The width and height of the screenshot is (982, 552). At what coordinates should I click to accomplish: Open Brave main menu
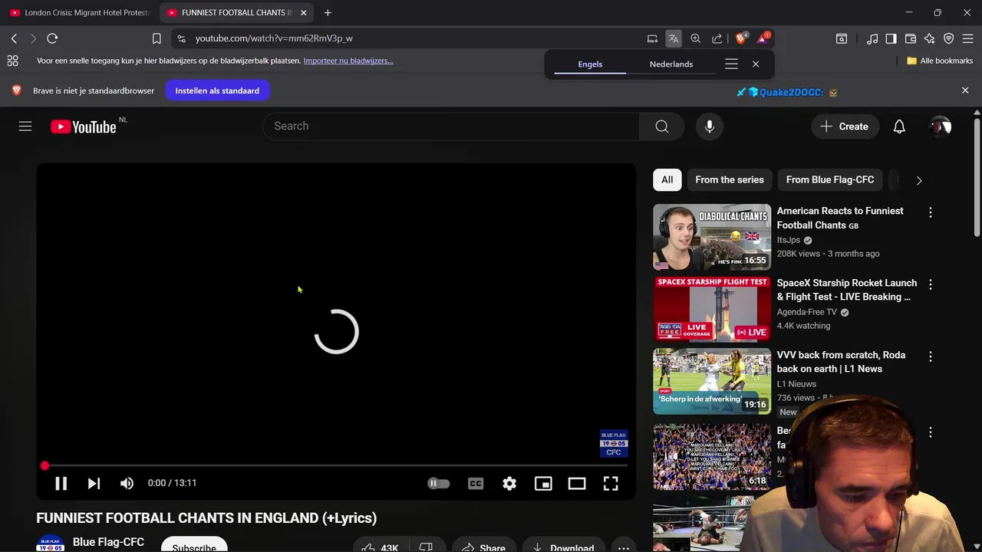tap(968, 38)
